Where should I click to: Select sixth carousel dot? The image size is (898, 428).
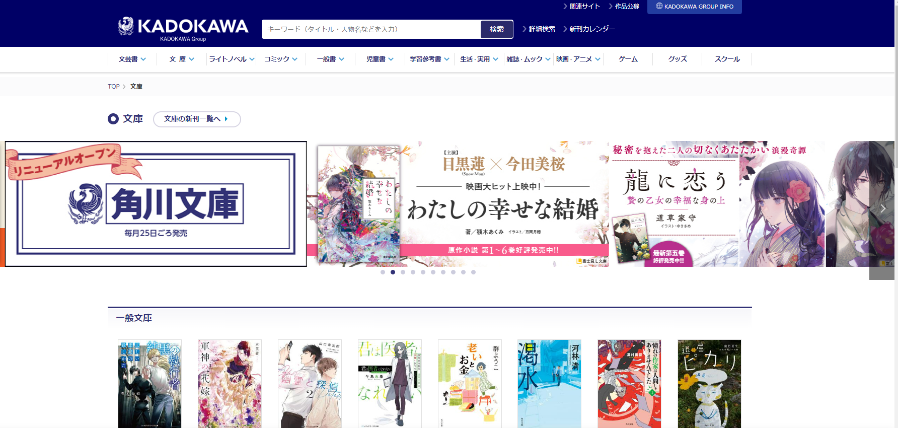pyautogui.click(x=433, y=272)
